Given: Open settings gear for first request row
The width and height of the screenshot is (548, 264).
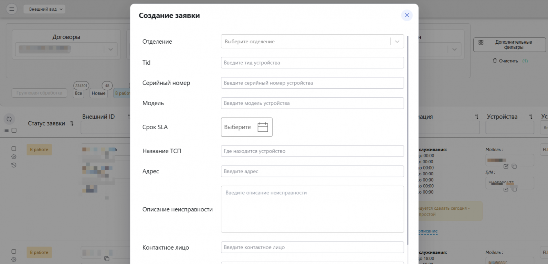Looking at the screenshot, I should tap(14, 157).
